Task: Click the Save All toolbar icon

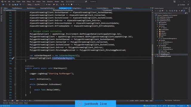Action: [17, 5]
